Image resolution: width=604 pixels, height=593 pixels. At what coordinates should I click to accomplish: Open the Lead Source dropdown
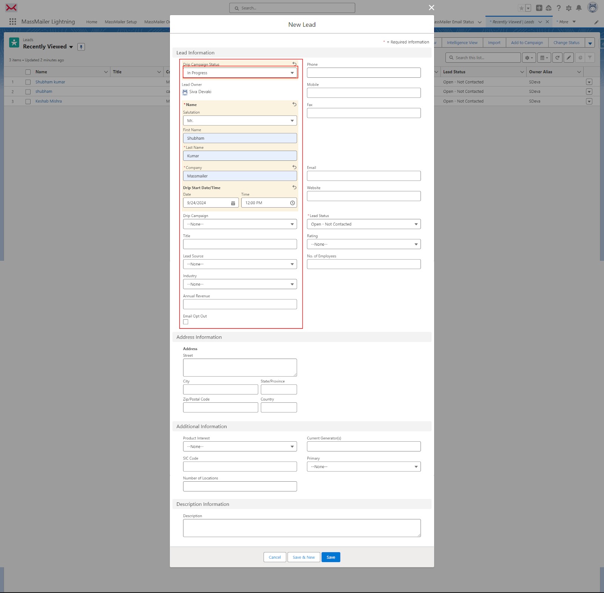point(240,264)
